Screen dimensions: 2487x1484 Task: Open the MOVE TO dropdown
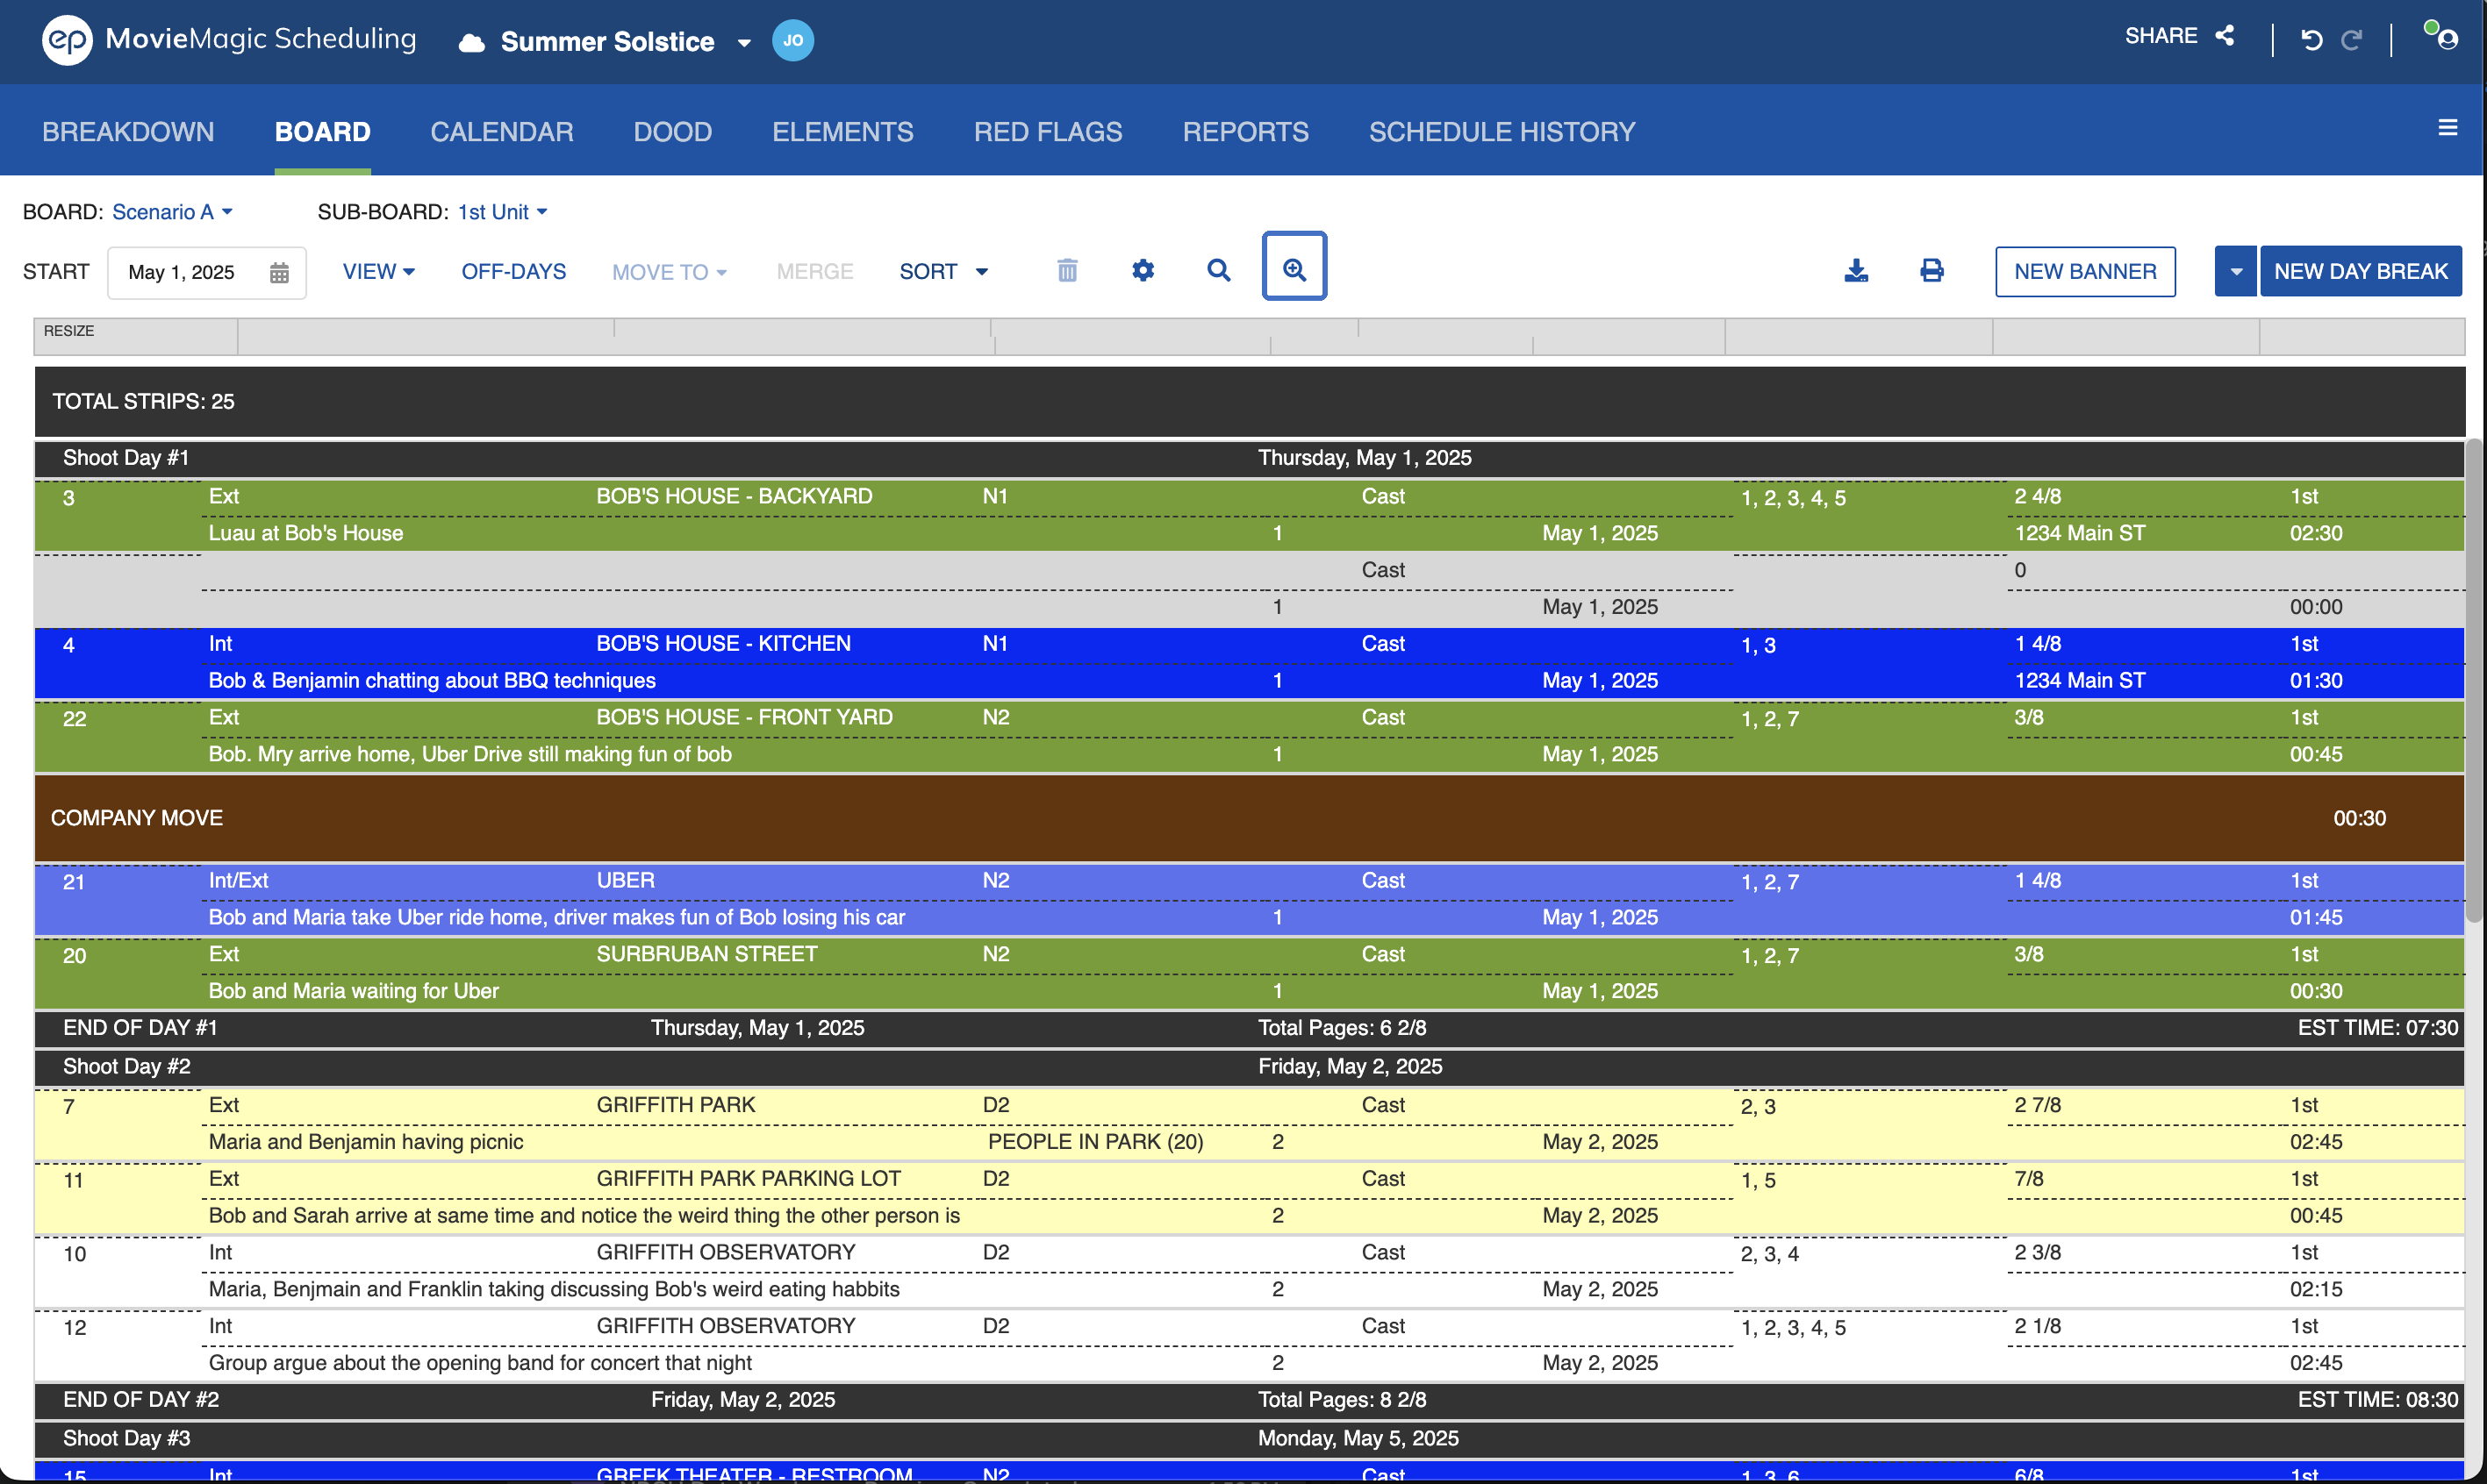click(x=670, y=272)
